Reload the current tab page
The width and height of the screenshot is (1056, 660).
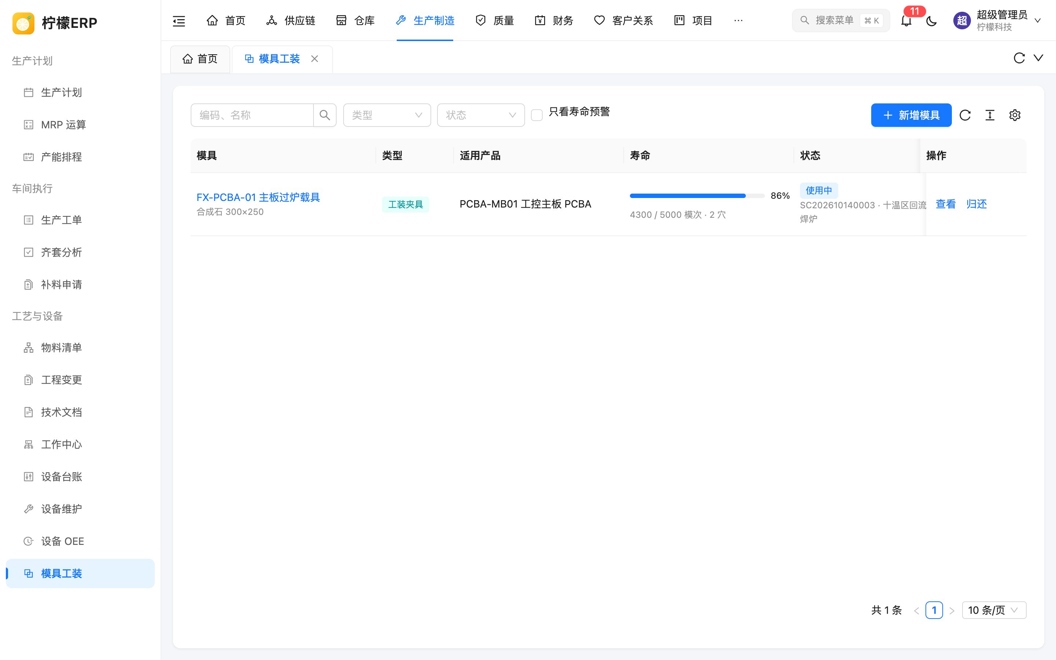pos(1019,58)
